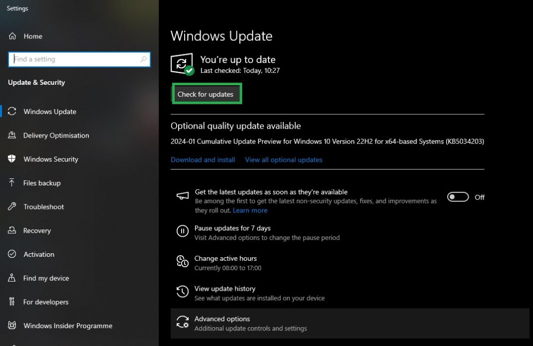Click the Check for updates button
This screenshot has width=533, height=346.
click(207, 94)
